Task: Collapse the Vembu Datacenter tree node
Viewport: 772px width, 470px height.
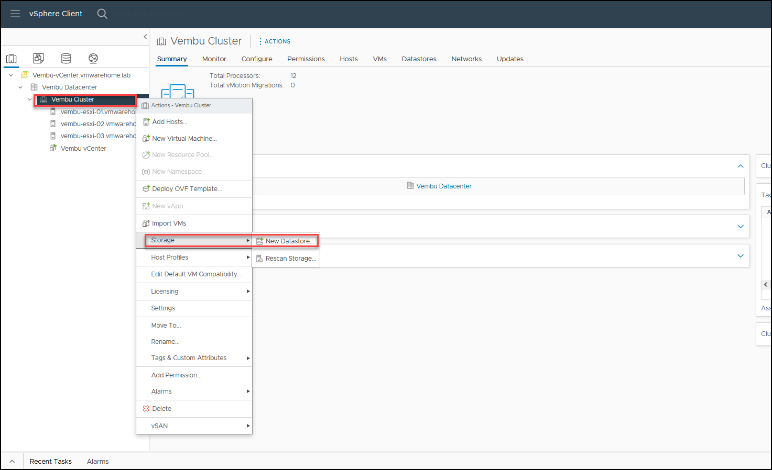Action: pyautogui.click(x=20, y=87)
